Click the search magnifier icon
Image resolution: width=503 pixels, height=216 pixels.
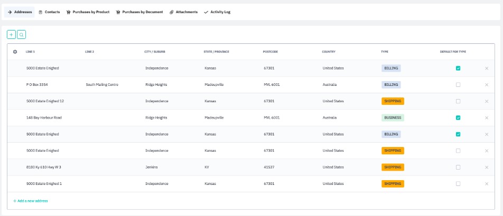pyautogui.click(x=21, y=34)
